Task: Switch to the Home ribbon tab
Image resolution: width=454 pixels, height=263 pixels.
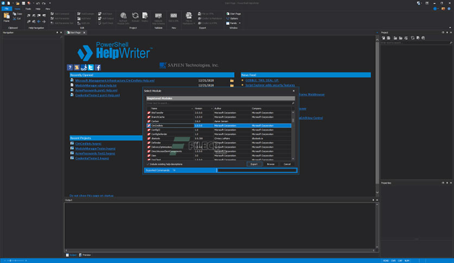Action: click(x=17, y=9)
